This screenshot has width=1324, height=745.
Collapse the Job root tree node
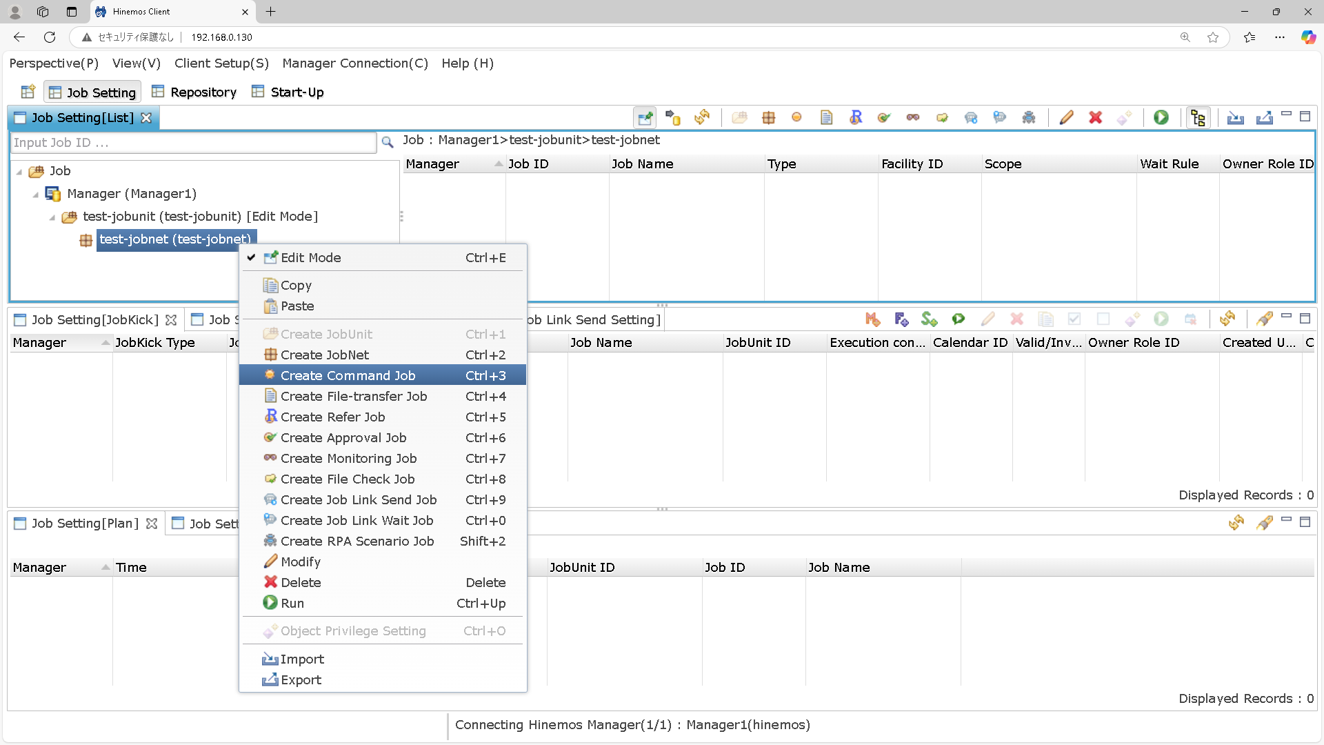click(x=19, y=171)
